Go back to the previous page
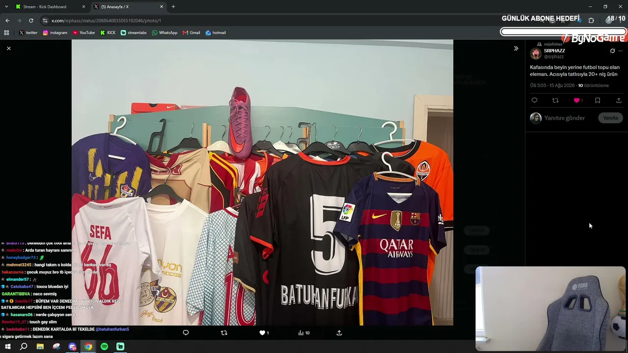This screenshot has height=353, width=628. 7,21
